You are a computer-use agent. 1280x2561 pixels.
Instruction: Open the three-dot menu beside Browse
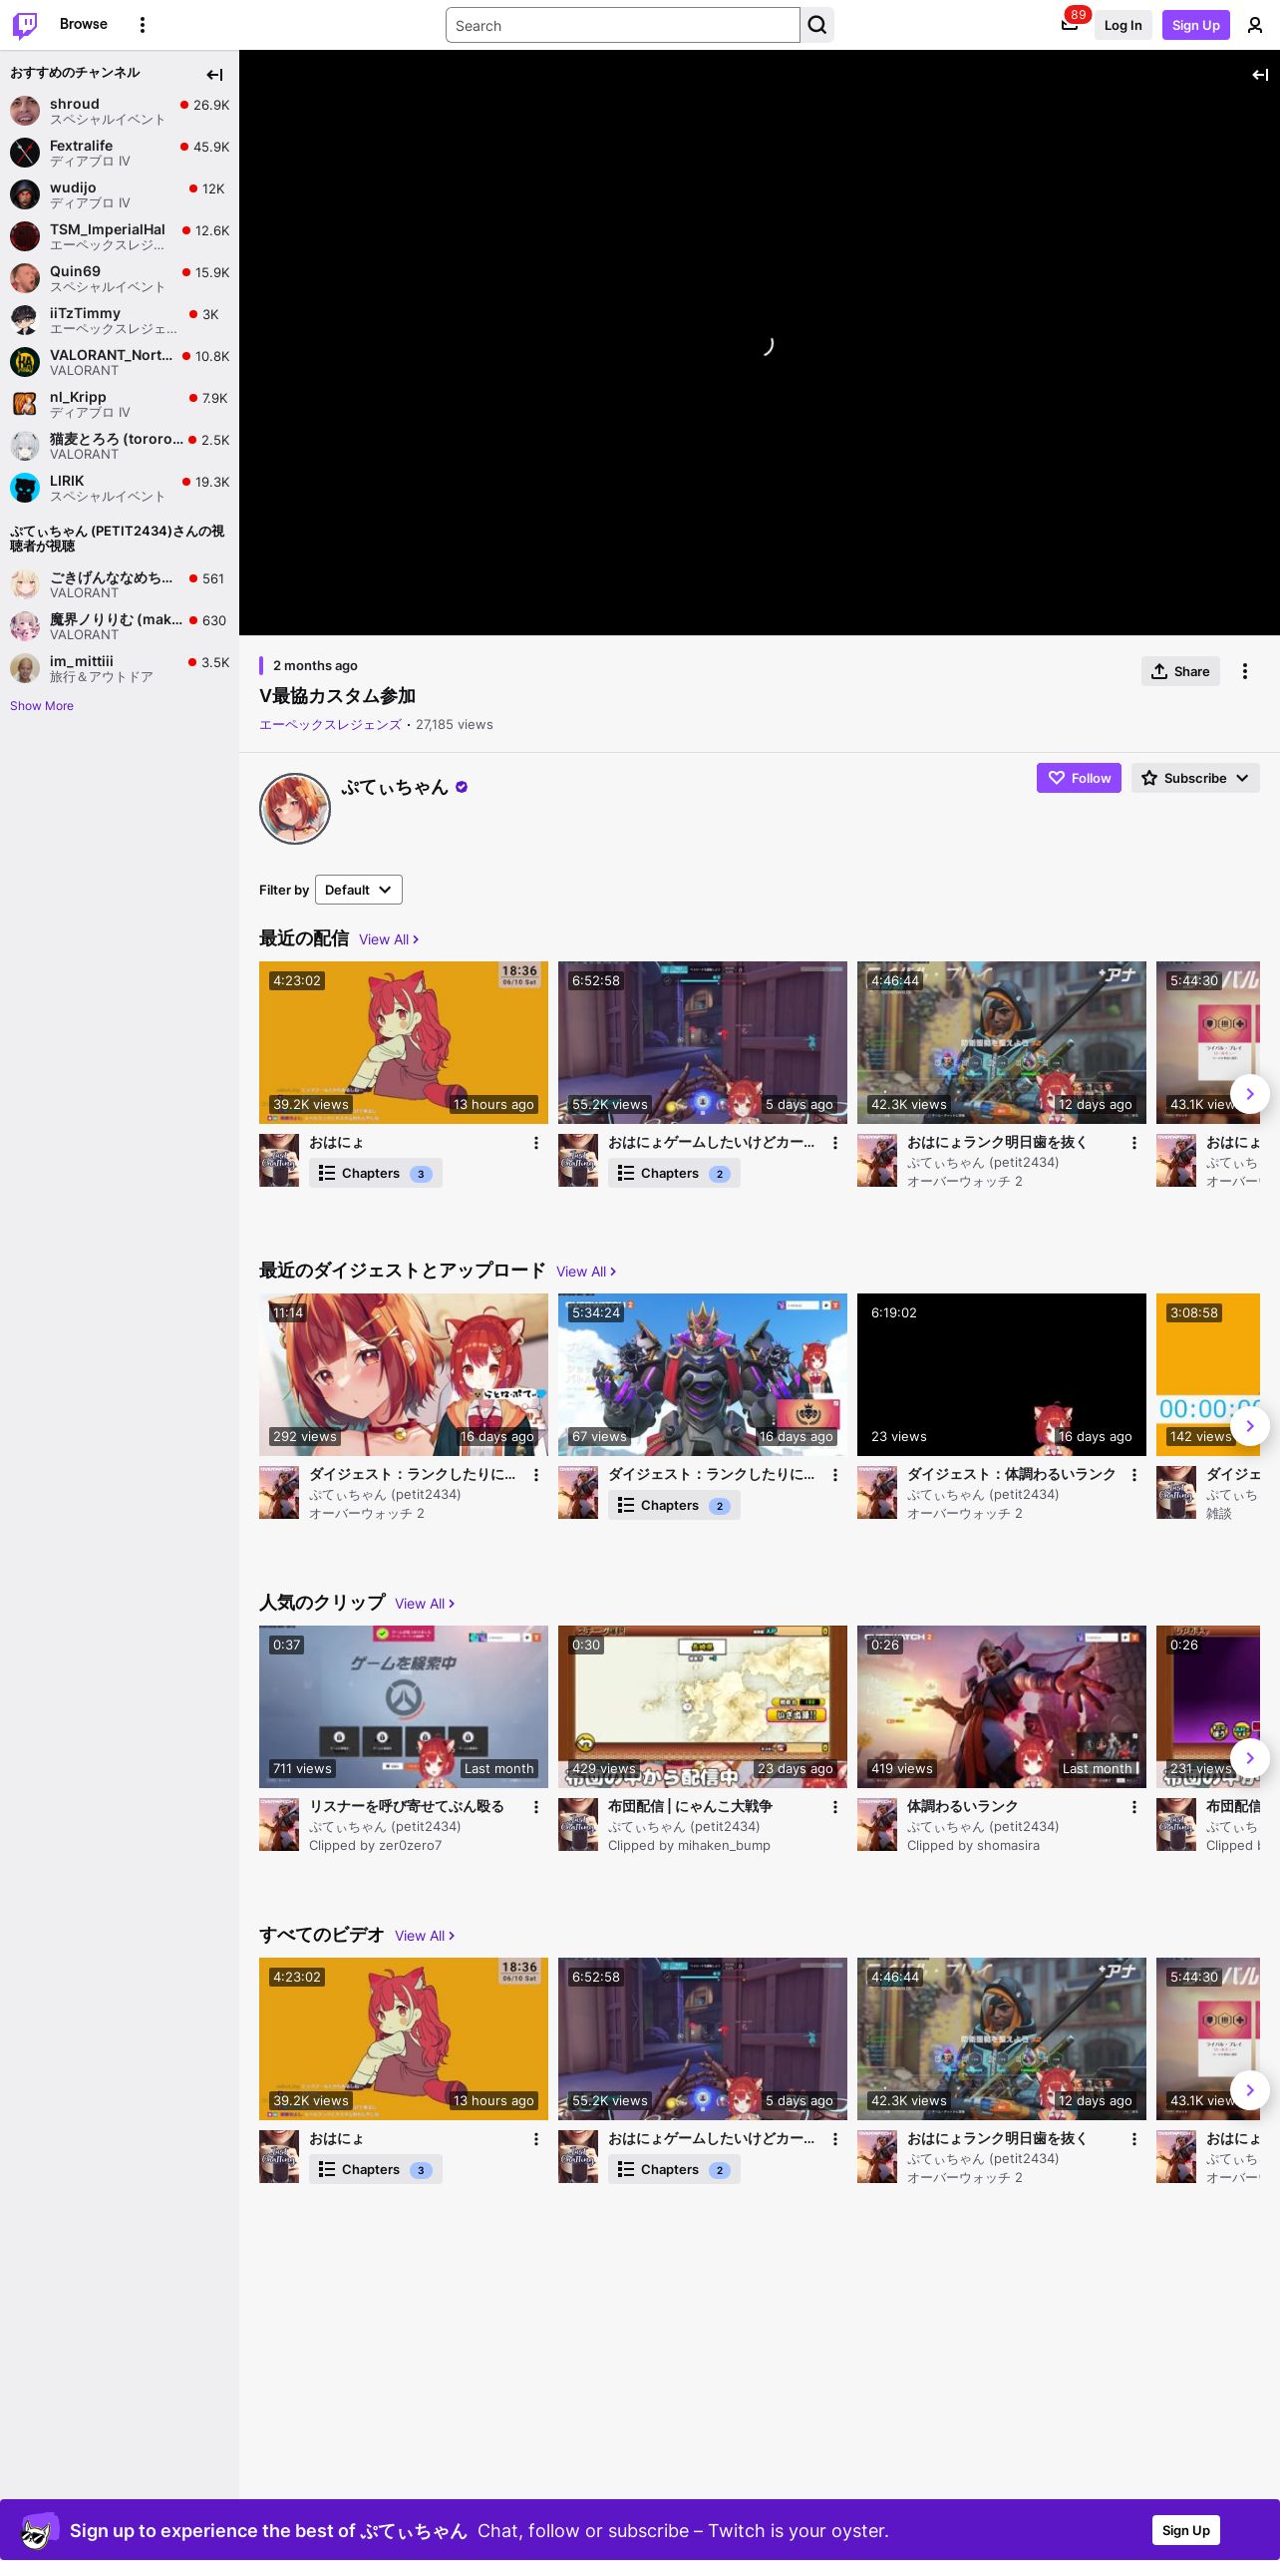point(143,25)
